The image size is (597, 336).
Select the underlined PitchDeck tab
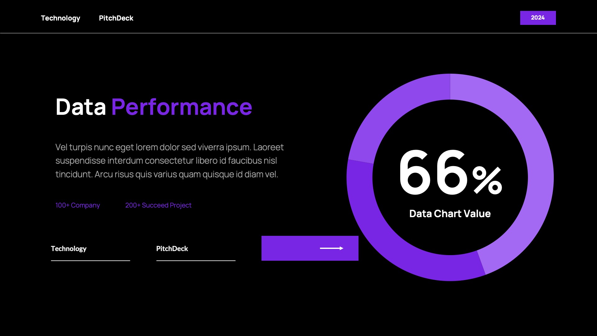click(172, 249)
